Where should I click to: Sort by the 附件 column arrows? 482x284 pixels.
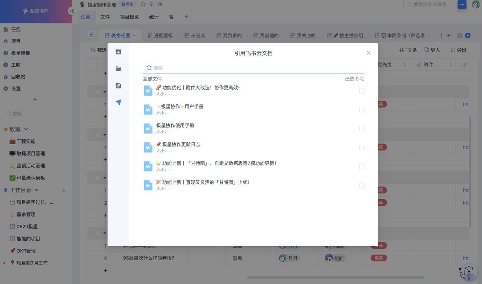(451, 65)
